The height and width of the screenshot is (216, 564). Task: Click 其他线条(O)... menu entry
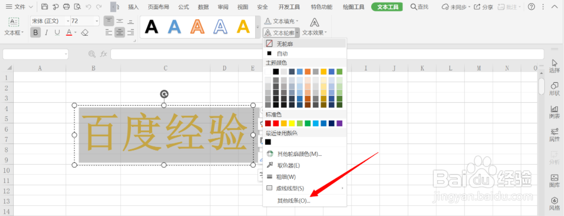pyautogui.click(x=305, y=201)
